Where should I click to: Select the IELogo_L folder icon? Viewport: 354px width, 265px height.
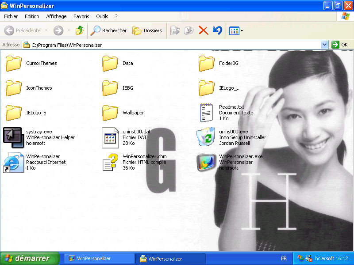tap(206, 88)
